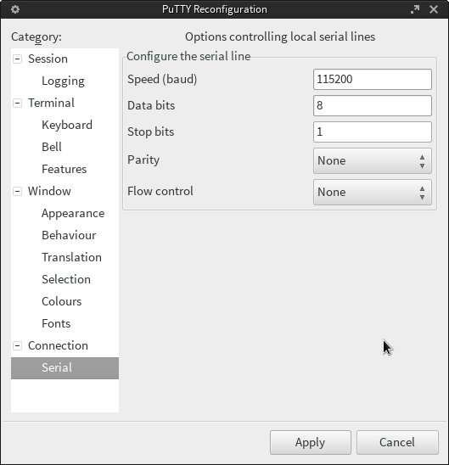Viewport: 449px width, 465px height.
Task: Open the window menu gear icon
Action: pos(15,9)
